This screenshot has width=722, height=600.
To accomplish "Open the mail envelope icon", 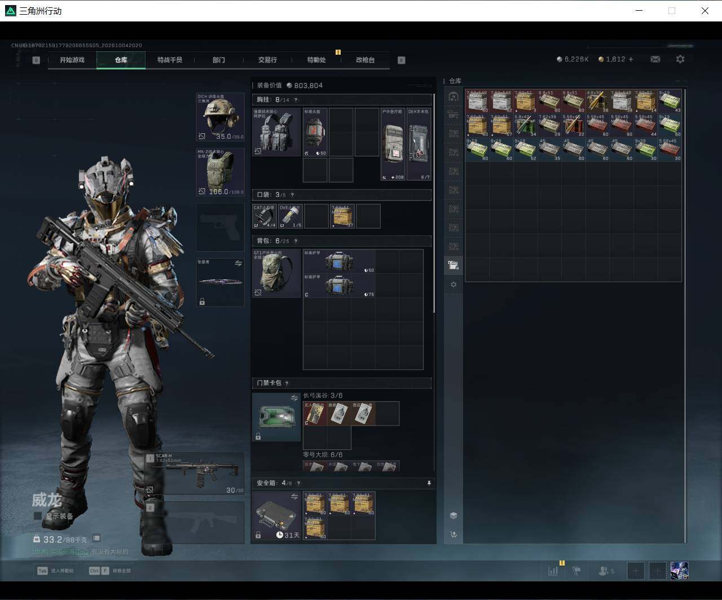I will coord(655,59).
